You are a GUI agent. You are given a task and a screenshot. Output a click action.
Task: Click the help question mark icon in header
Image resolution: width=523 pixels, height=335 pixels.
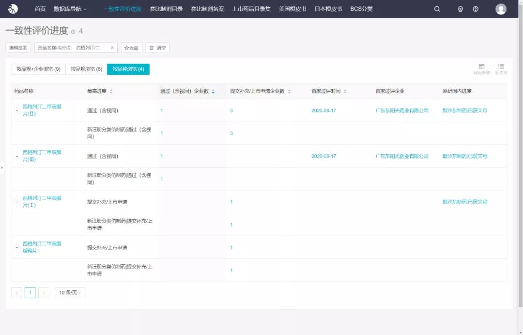(476, 9)
